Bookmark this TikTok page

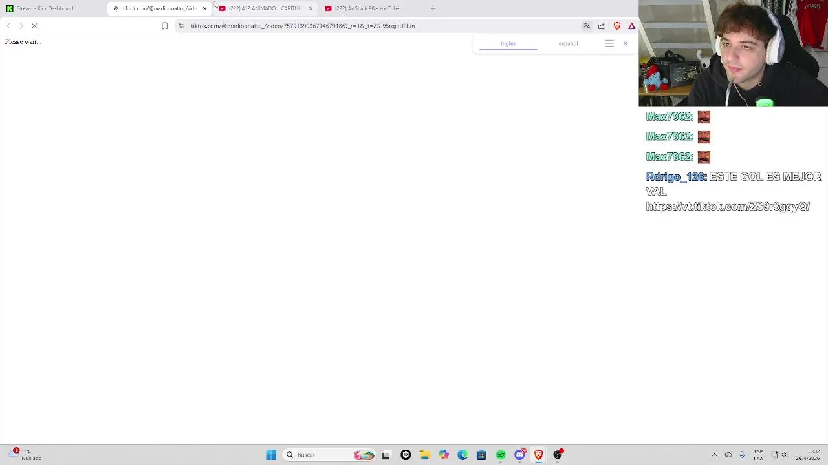164,26
